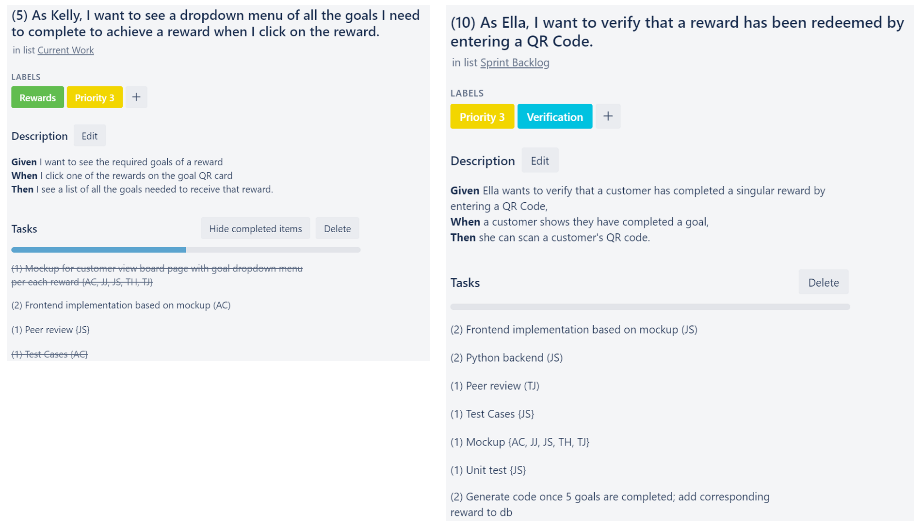Open the green Rewards label
The image size is (923, 529).
tap(37, 97)
